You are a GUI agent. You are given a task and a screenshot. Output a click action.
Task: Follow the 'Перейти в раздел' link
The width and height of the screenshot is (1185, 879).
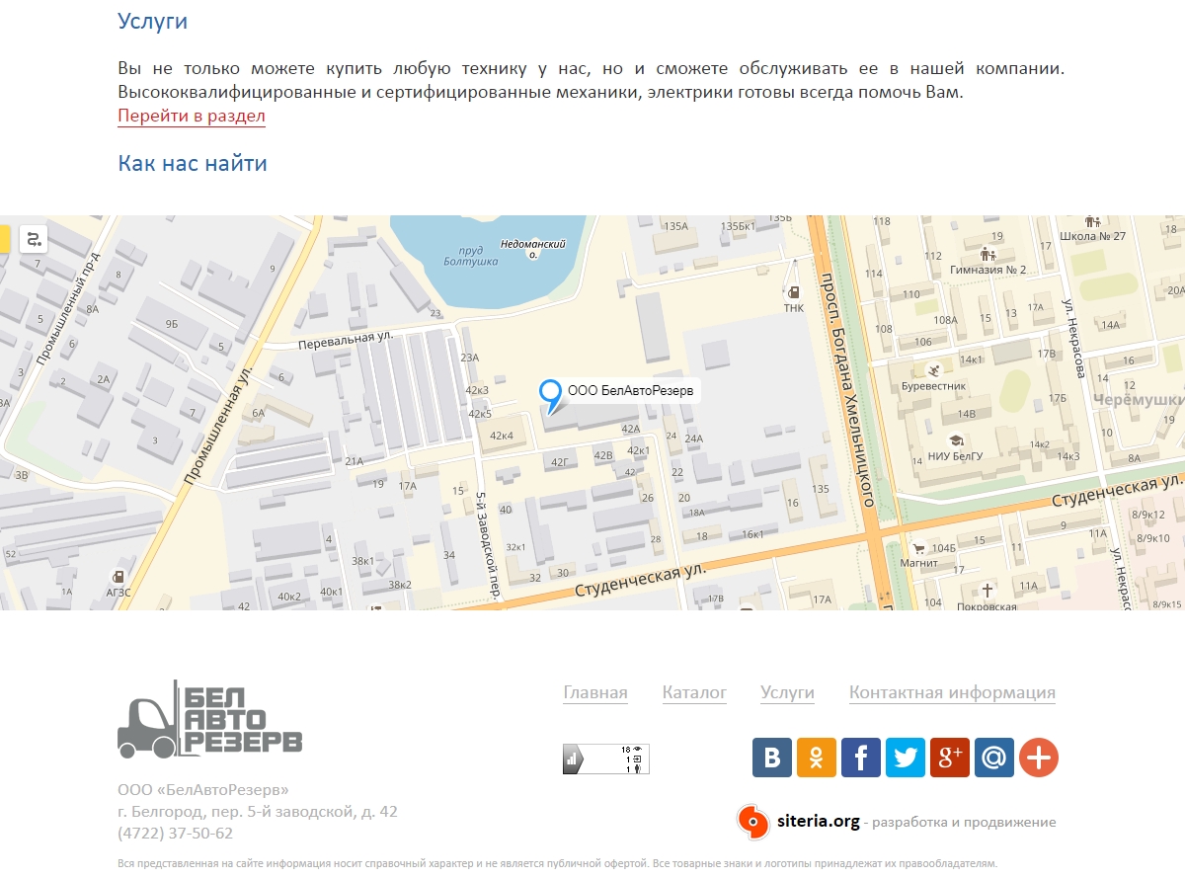click(192, 116)
